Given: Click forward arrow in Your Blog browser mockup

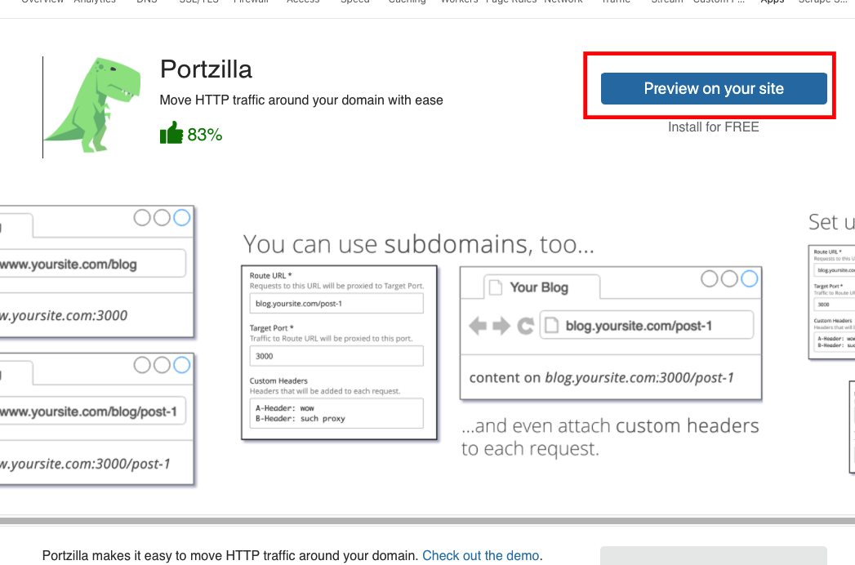Looking at the screenshot, I should pyautogui.click(x=501, y=327).
